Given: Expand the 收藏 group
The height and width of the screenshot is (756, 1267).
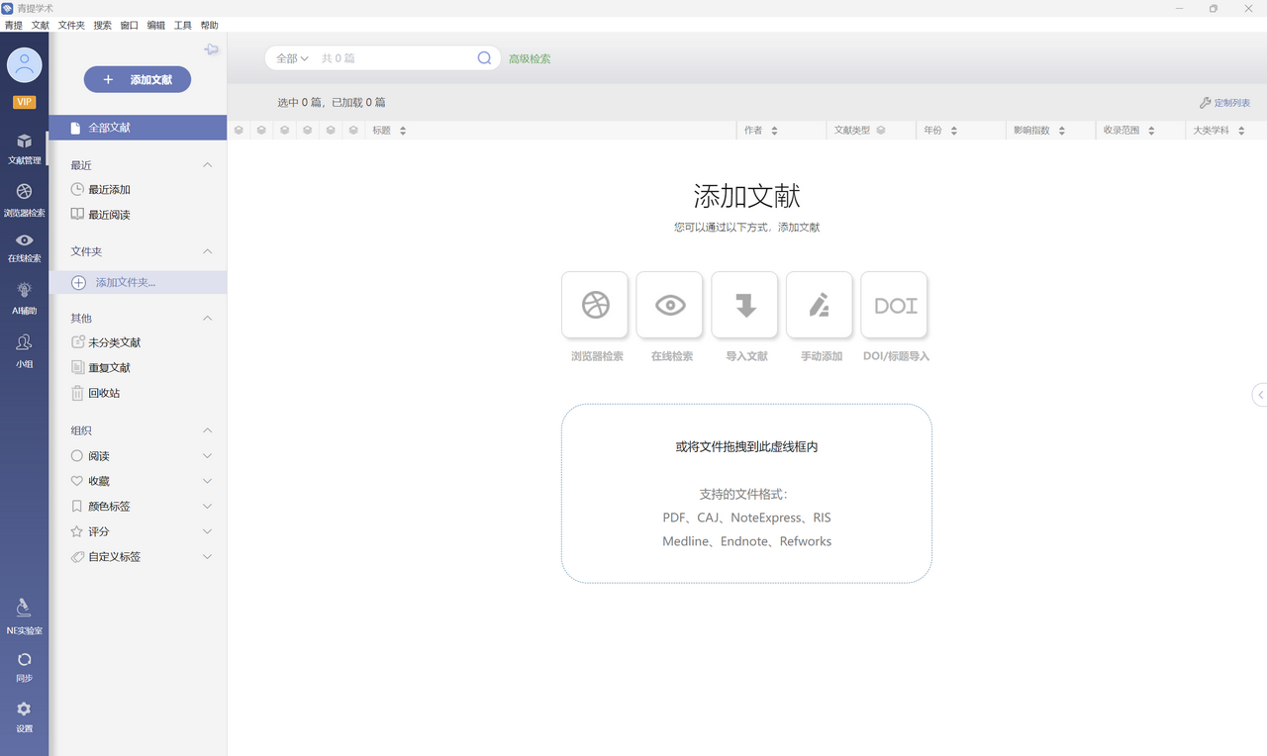Looking at the screenshot, I should tap(207, 481).
